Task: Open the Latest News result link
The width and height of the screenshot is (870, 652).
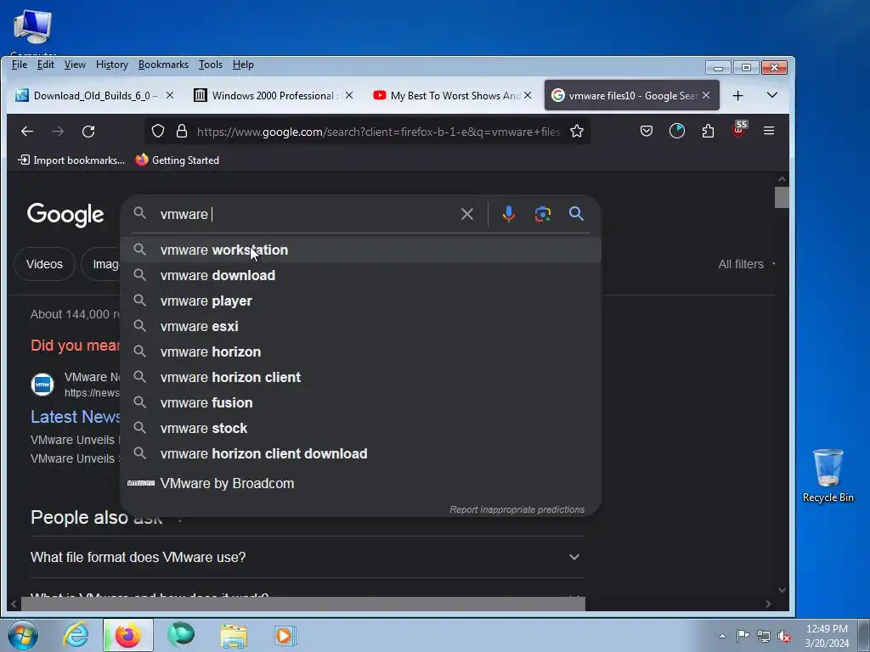Action: point(76,417)
